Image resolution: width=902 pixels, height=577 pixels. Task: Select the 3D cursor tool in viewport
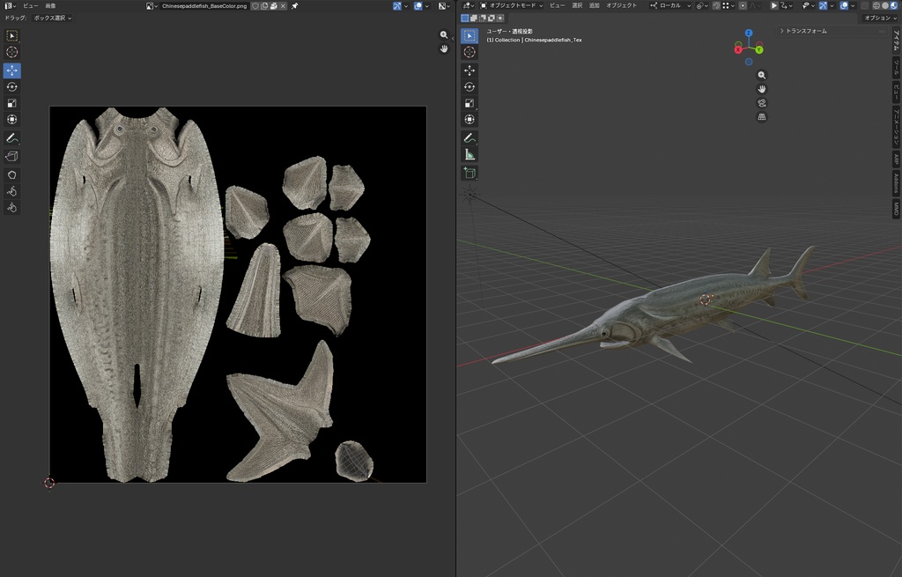tap(469, 52)
